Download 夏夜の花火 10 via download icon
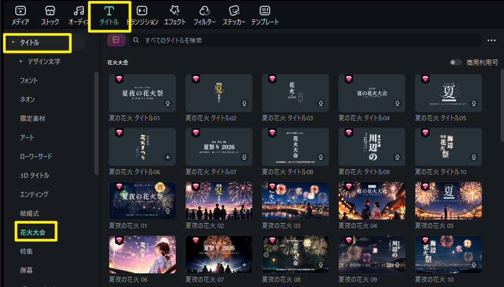Viewport: 504px width, 287px height. click(x=474, y=265)
